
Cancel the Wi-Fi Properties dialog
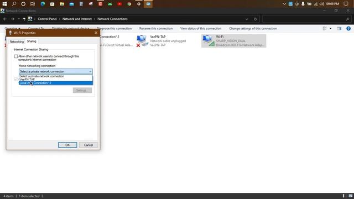(88, 145)
